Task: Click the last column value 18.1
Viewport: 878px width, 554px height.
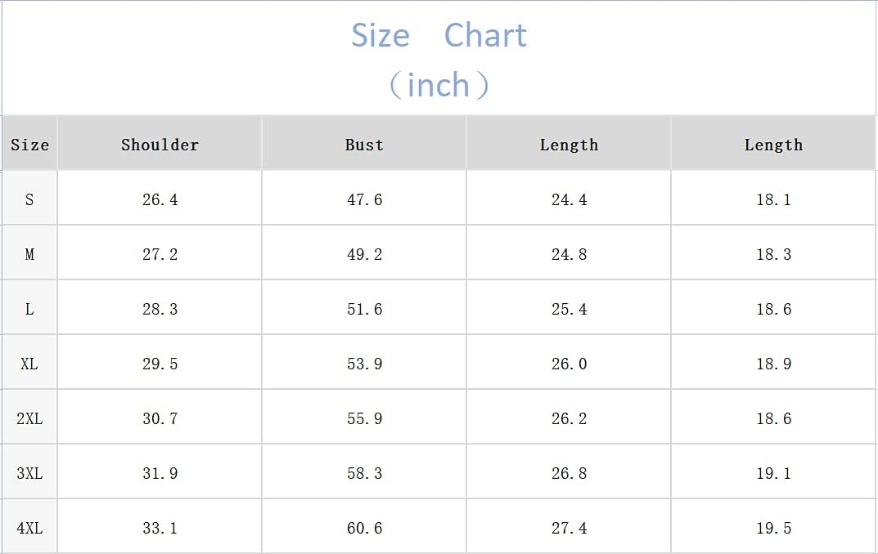Action: point(773,199)
